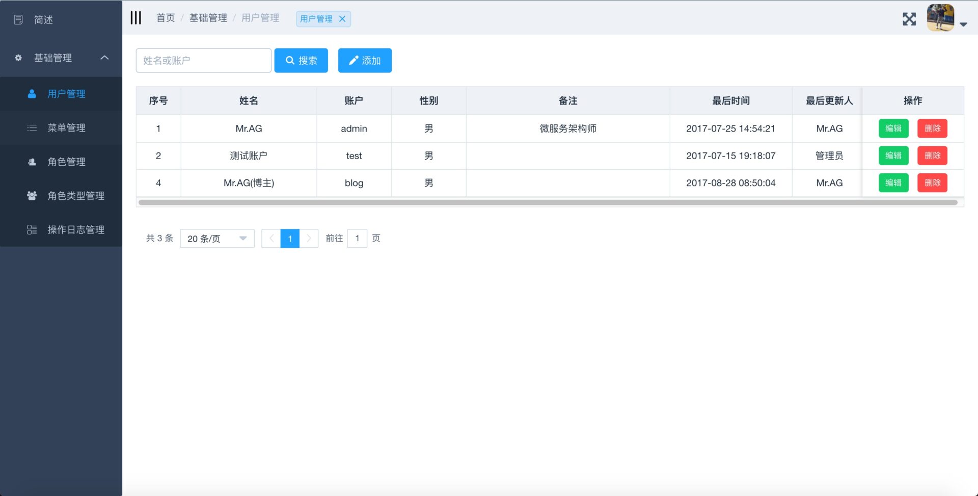The width and height of the screenshot is (978, 496).
Task: Click the Mr.AG(博主) name cell
Action: pyautogui.click(x=249, y=182)
